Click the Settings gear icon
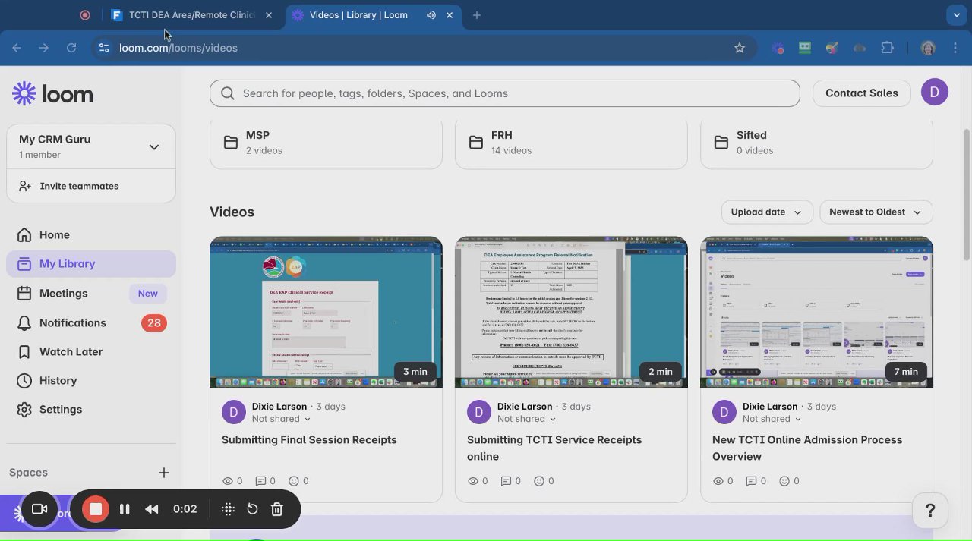 point(24,409)
